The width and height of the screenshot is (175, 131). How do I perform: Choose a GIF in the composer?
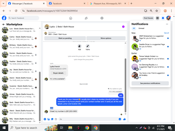56,119
